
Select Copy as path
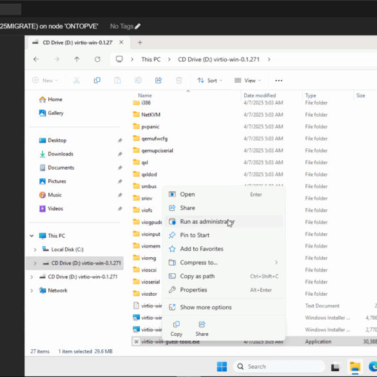224,276
